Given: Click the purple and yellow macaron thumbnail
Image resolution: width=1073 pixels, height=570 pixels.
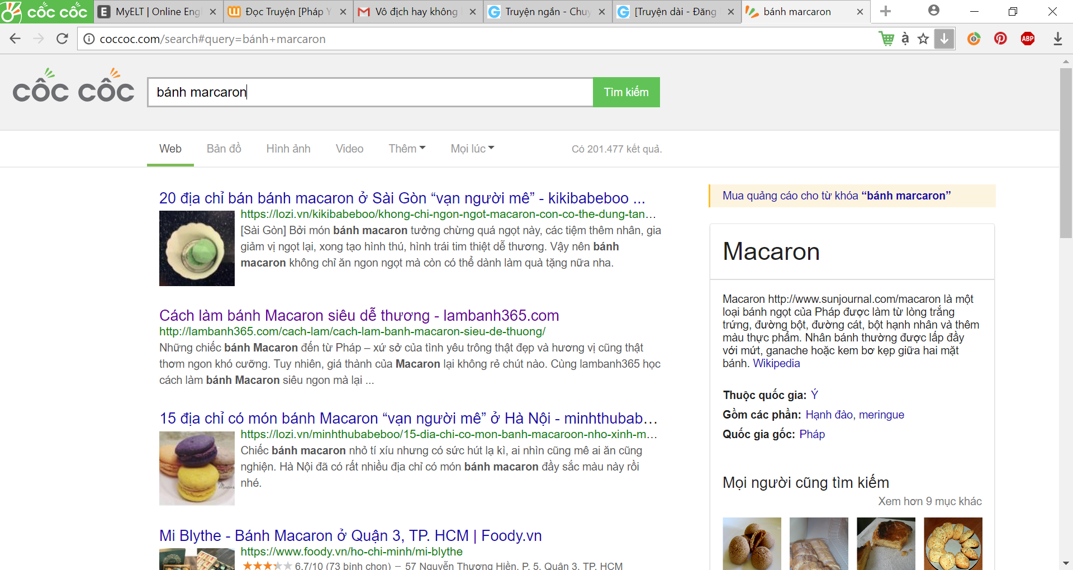Looking at the screenshot, I should coord(197,468).
